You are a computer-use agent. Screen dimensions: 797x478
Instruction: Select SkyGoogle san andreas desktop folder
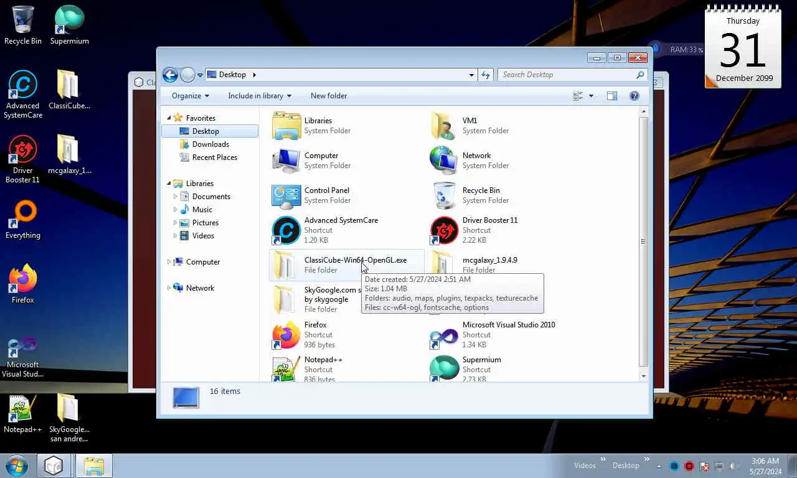click(x=69, y=418)
